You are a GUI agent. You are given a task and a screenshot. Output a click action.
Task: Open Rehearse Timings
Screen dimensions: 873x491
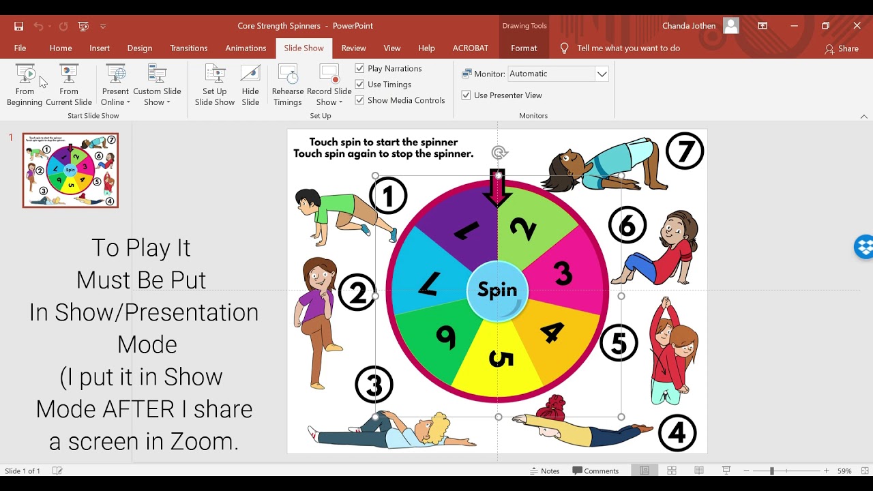pyautogui.click(x=288, y=85)
